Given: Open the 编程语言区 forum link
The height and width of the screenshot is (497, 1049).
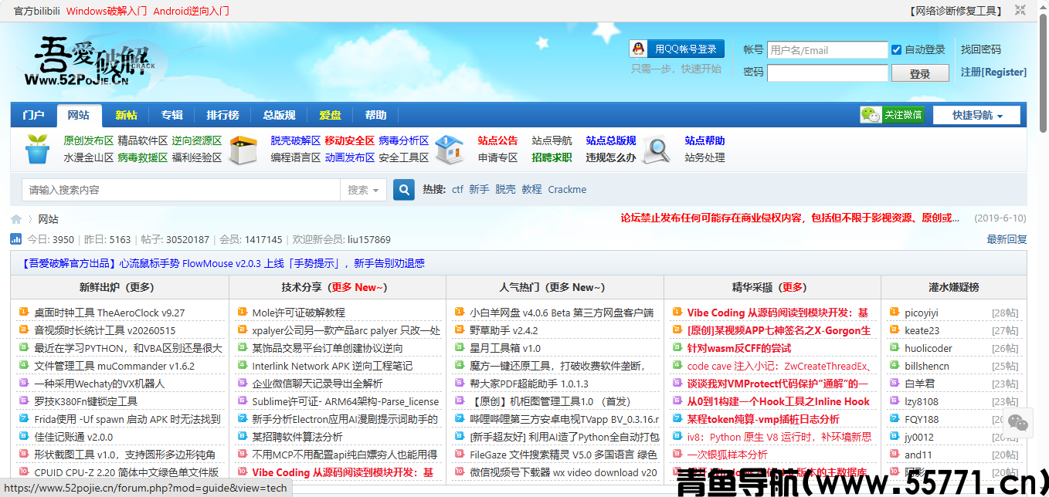Looking at the screenshot, I should point(296,157).
